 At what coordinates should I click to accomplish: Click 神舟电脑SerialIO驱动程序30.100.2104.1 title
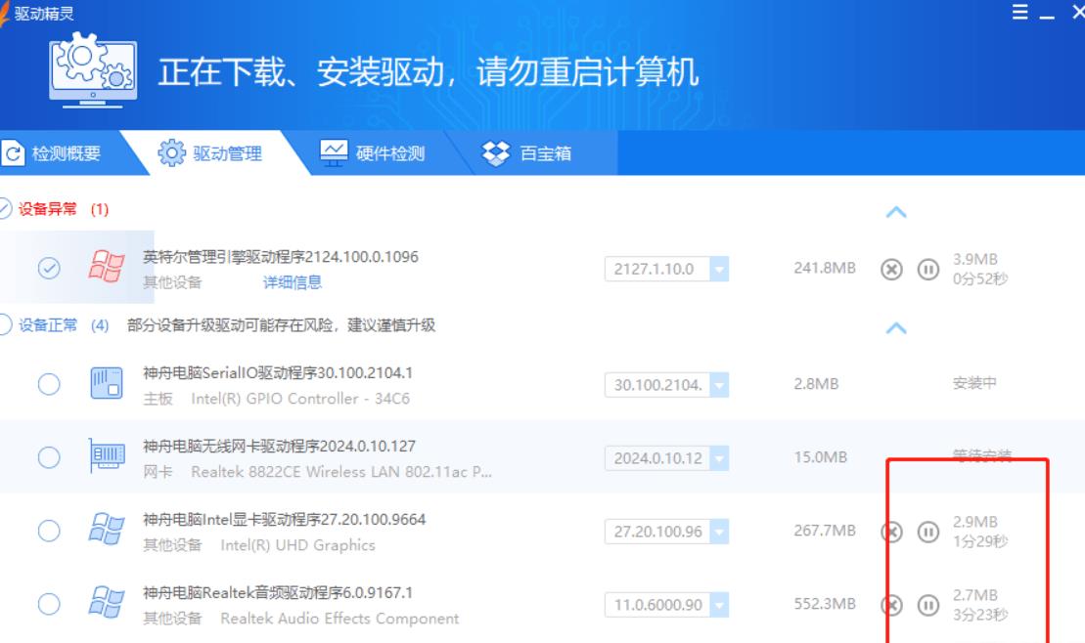[278, 372]
